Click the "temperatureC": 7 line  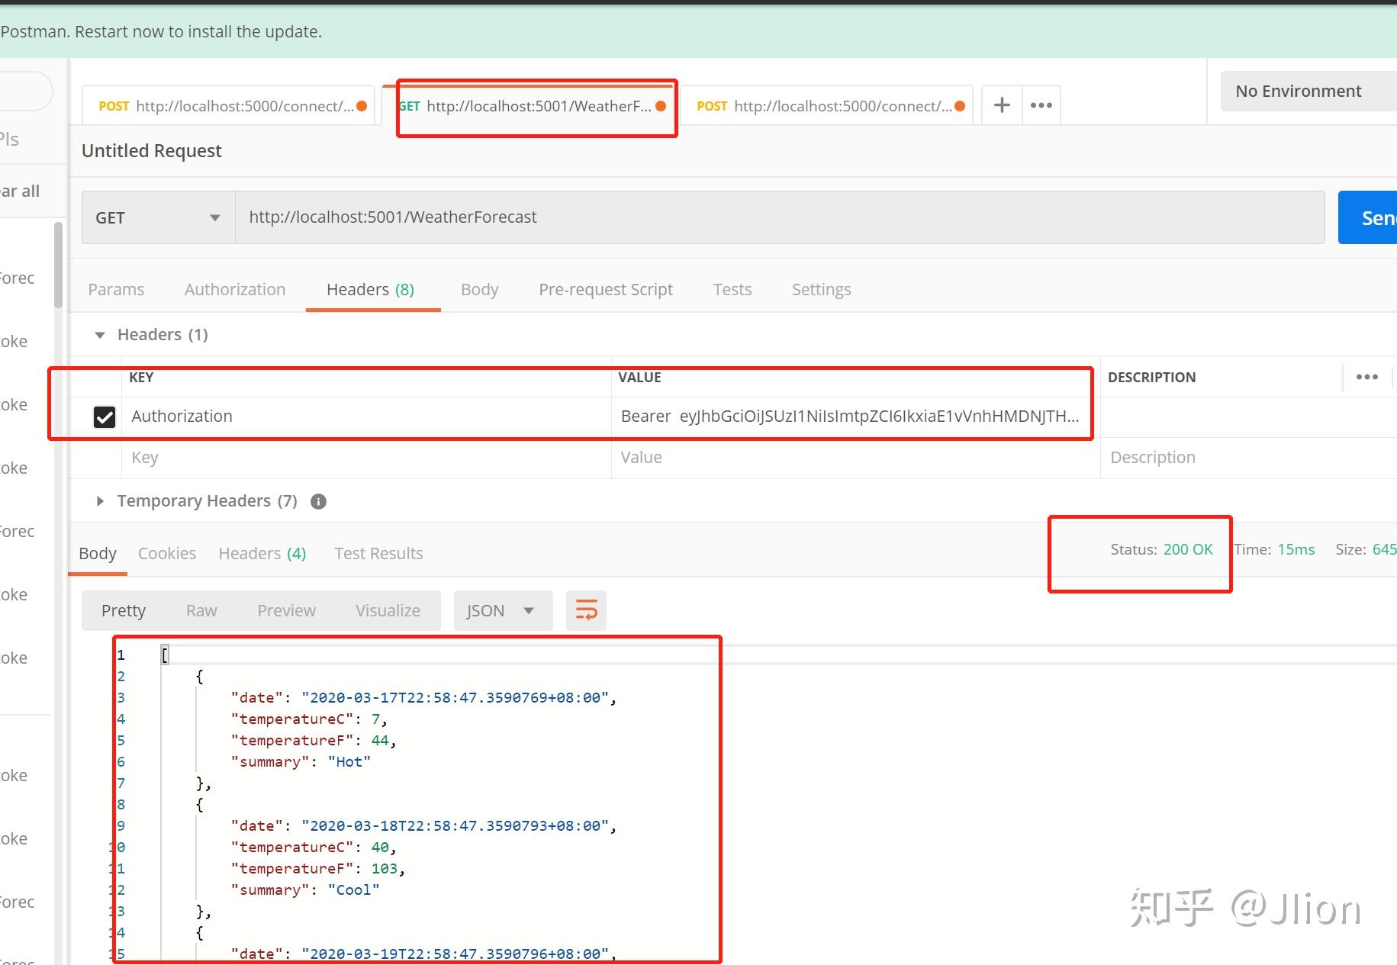[x=309, y=719]
